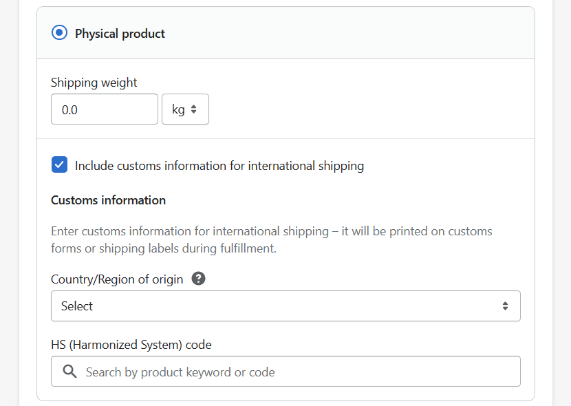This screenshot has width=571, height=406.
Task: Click the magnifying glass search icon
Action: pos(69,372)
